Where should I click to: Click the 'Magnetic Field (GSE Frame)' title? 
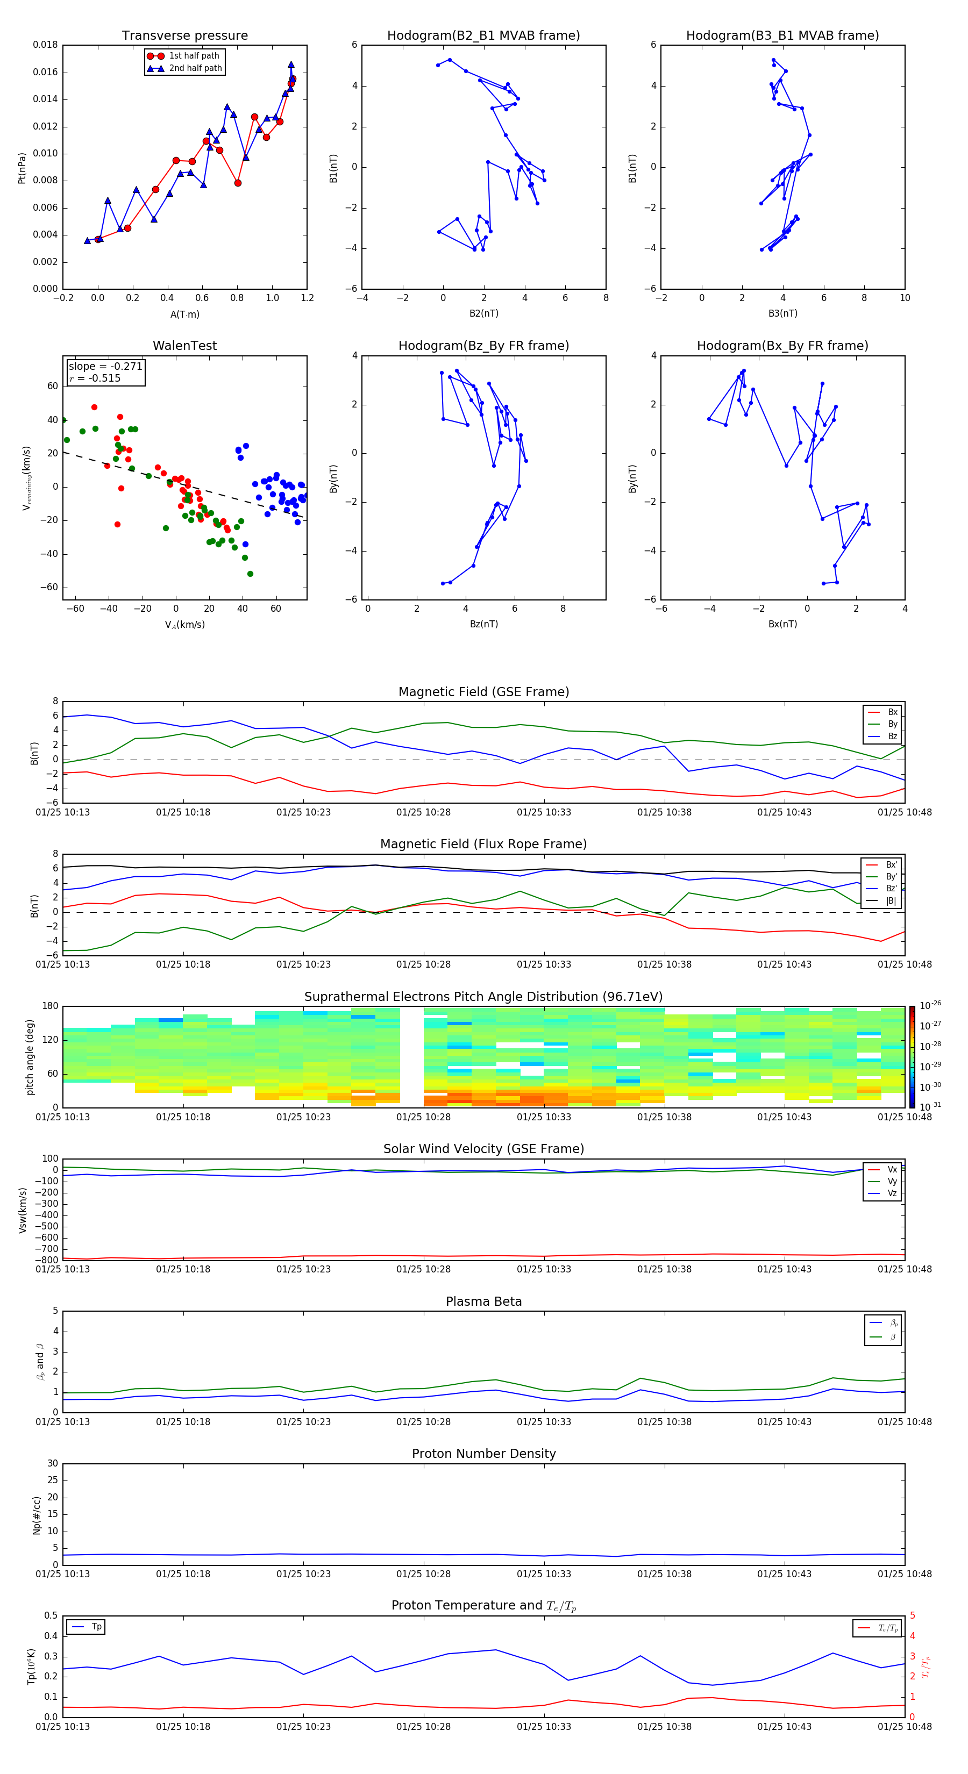click(483, 692)
